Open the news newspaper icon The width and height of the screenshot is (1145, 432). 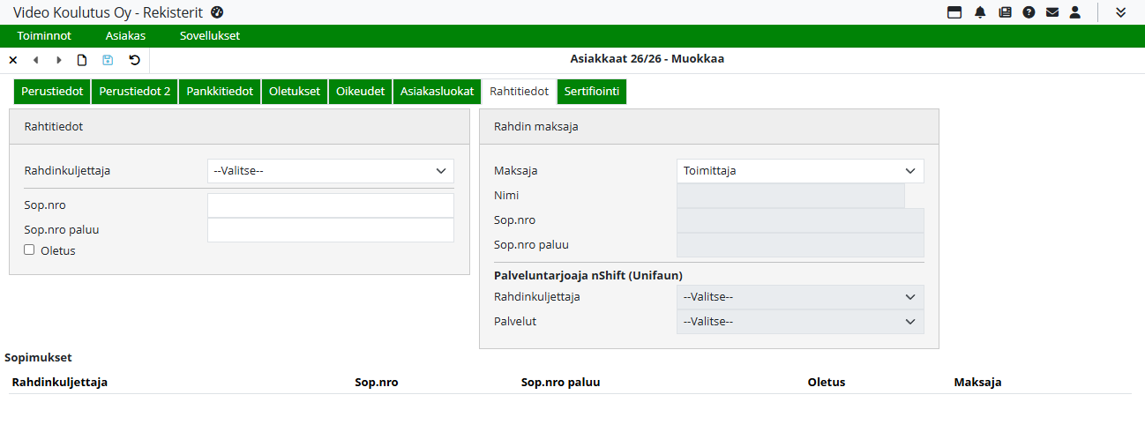tap(1005, 12)
